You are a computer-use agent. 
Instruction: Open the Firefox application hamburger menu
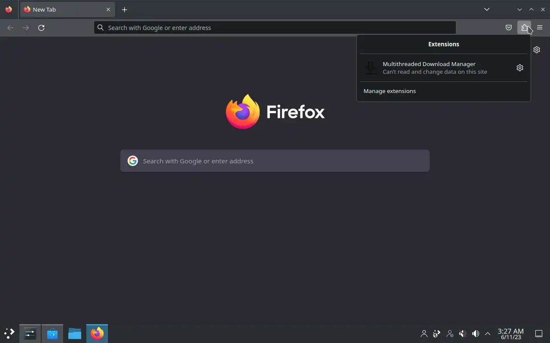(x=540, y=27)
